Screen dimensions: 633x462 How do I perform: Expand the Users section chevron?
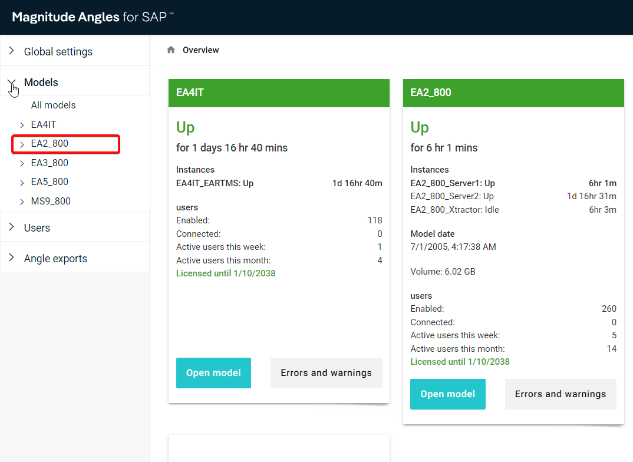(x=12, y=227)
